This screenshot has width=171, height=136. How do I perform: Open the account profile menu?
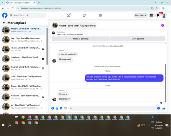click(x=164, y=16)
